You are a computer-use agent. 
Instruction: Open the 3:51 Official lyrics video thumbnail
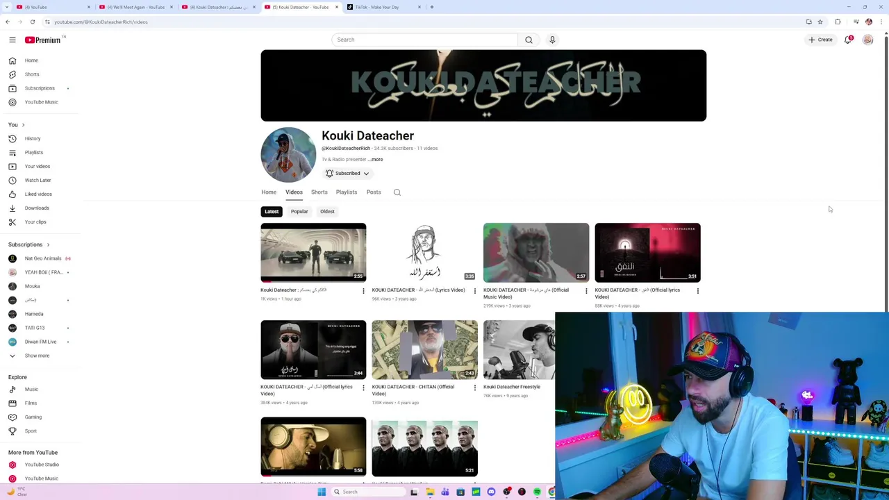[x=647, y=252]
